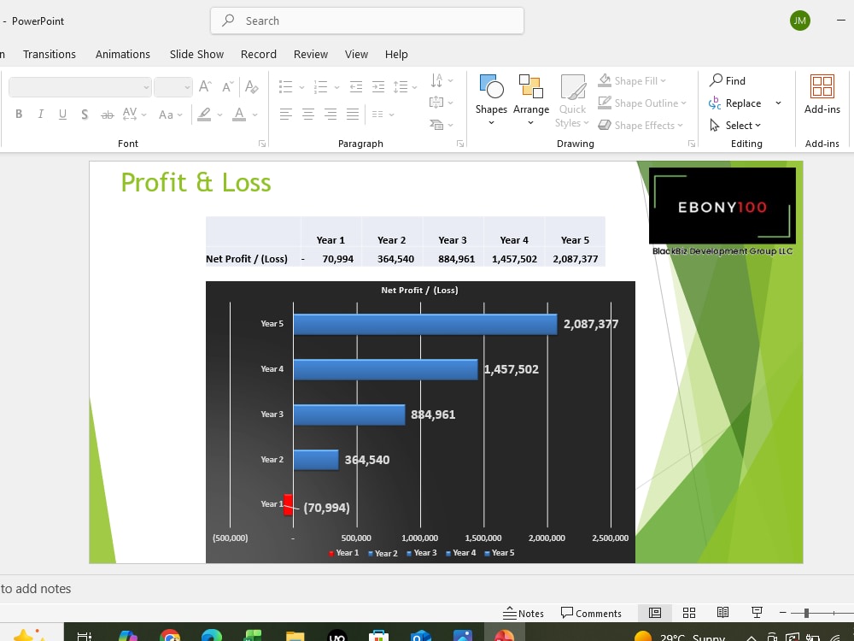Screen dimensions: 854x641
Task: Open Paragraph dialog launcher
Action: 460,144
